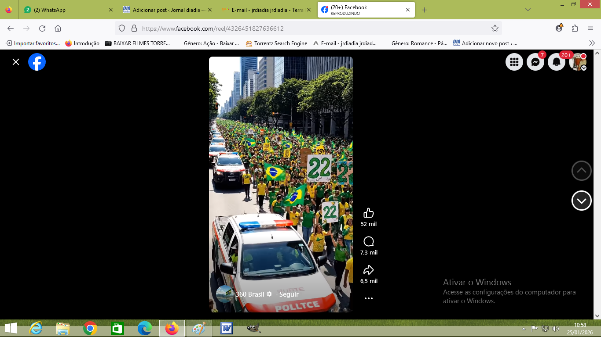Go to next reel down arrow
This screenshot has width=601, height=337.
pyautogui.click(x=581, y=201)
